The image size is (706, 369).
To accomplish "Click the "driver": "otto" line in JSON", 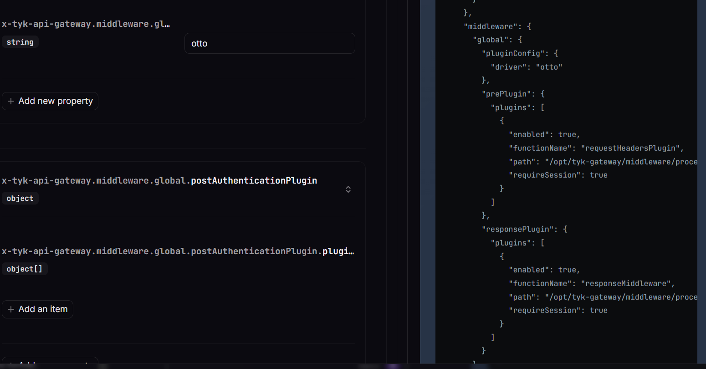I will [526, 67].
